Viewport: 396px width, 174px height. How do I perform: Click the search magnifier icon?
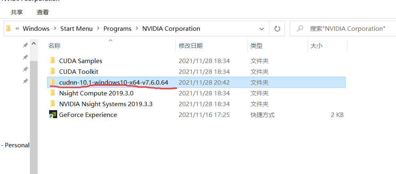click(300, 28)
